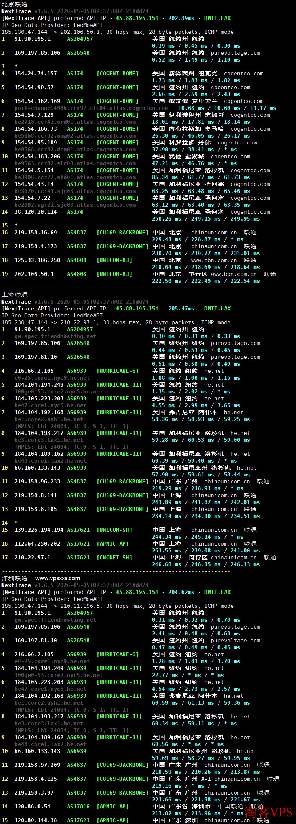Viewport: 296px width, 824px height.
Task: Click hop IP 219.158.16.69
Action: 36,233
